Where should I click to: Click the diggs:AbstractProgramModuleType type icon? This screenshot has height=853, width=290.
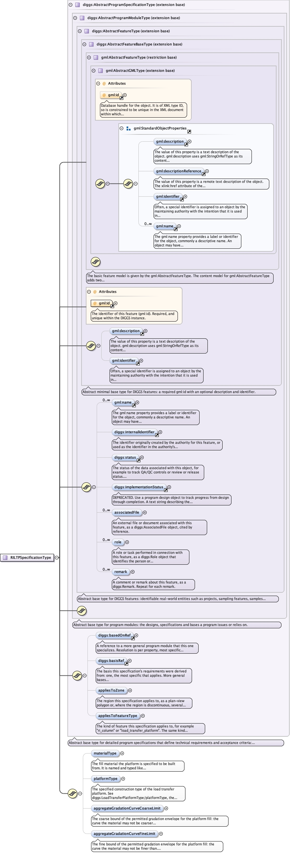82,18
